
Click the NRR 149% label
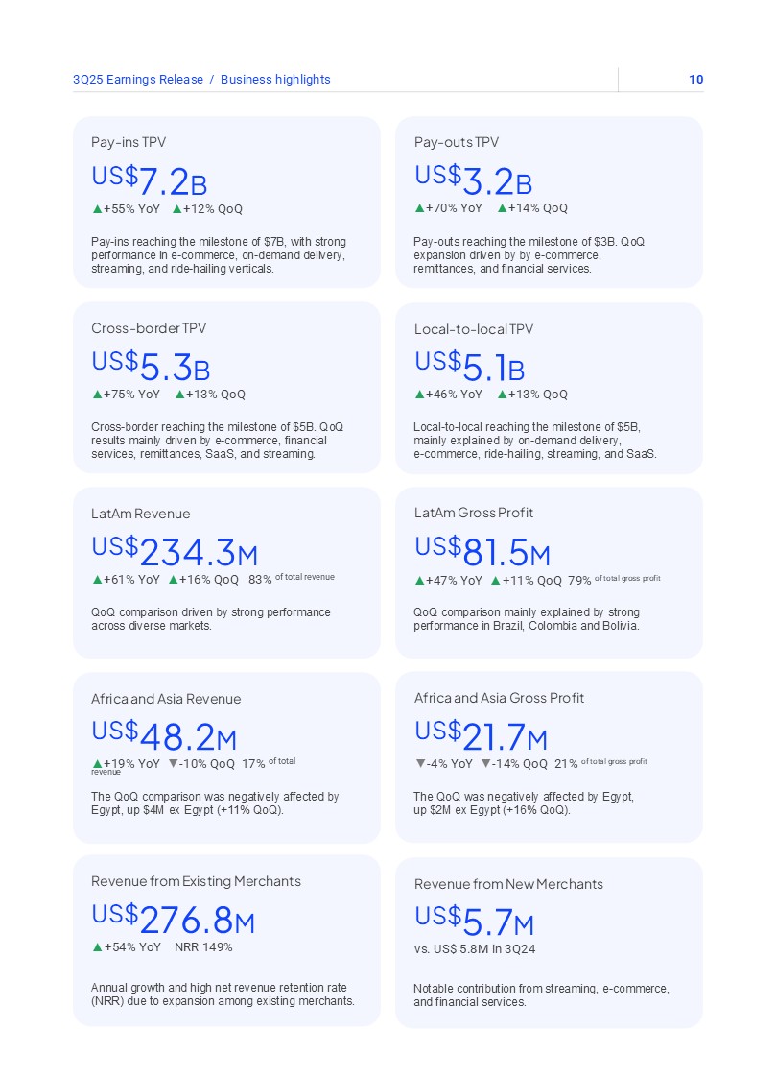tap(203, 947)
